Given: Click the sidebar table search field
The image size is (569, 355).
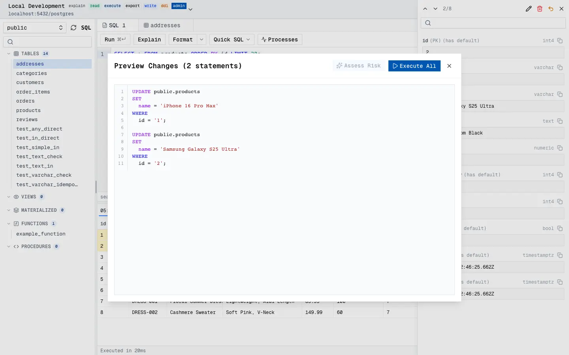Looking at the screenshot, I should pyautogui.click(x=47, y=42).
